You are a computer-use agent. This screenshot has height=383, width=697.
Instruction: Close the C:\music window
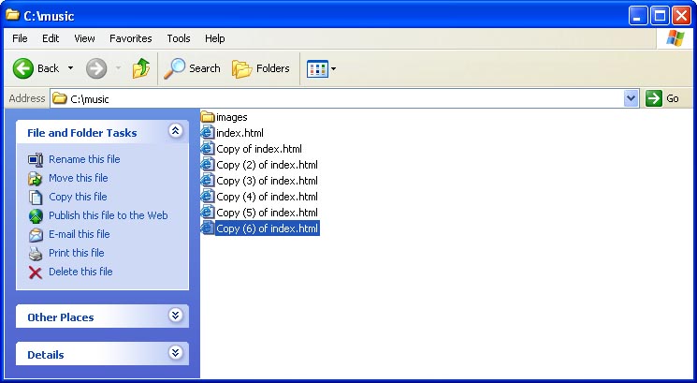(x=681, y=16)
